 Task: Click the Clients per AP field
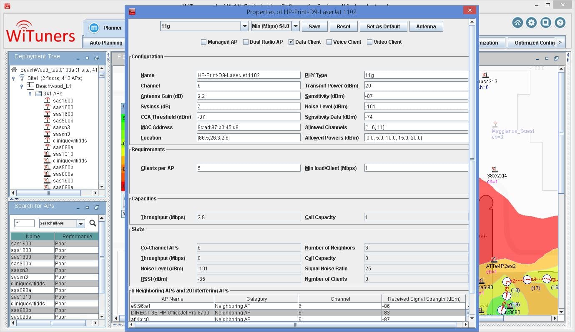(x=249, y=168)
